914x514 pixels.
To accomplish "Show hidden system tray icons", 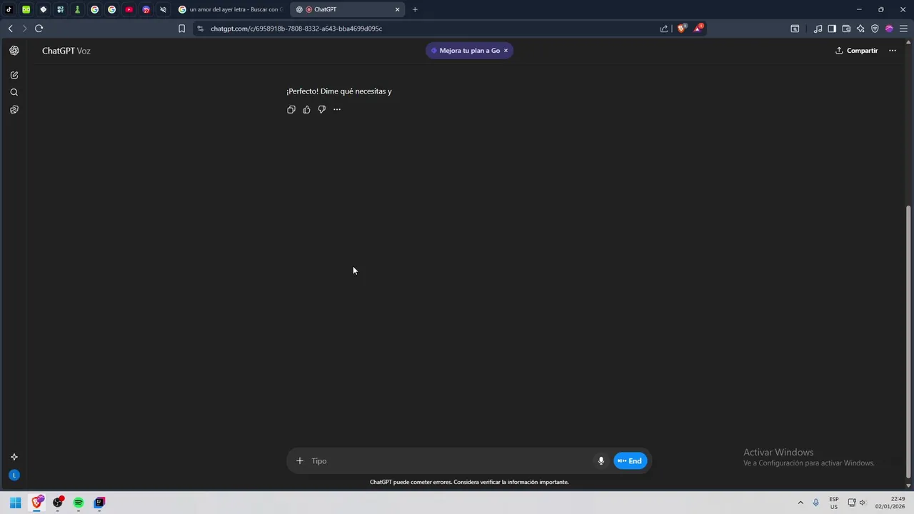I will [800, 503].
